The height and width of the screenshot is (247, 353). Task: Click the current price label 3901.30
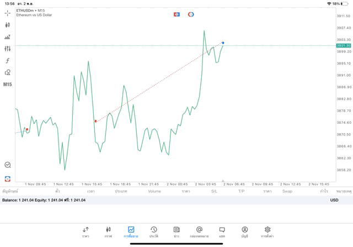(x=344, y=45)
